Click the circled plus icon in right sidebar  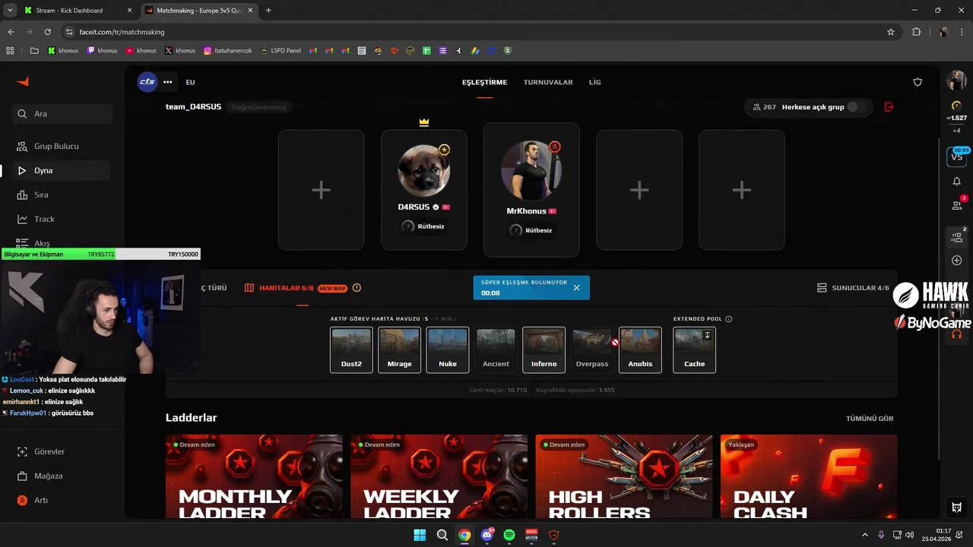click(957, 261)
